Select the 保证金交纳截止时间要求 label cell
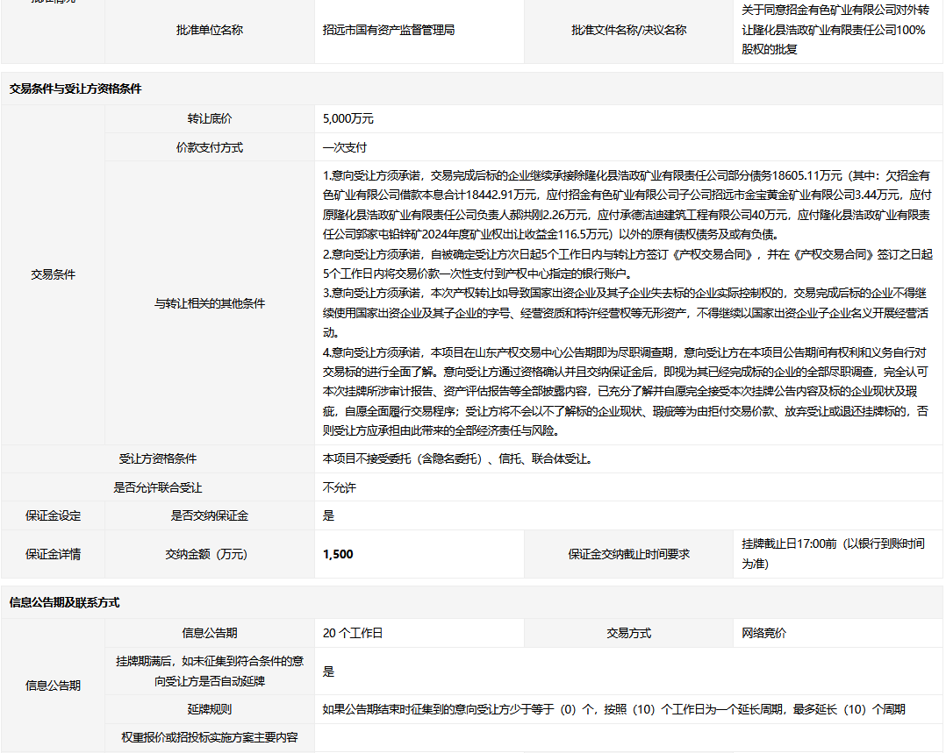Image resolution: width=946 pixels, height=753 pixels. [628, 554]
